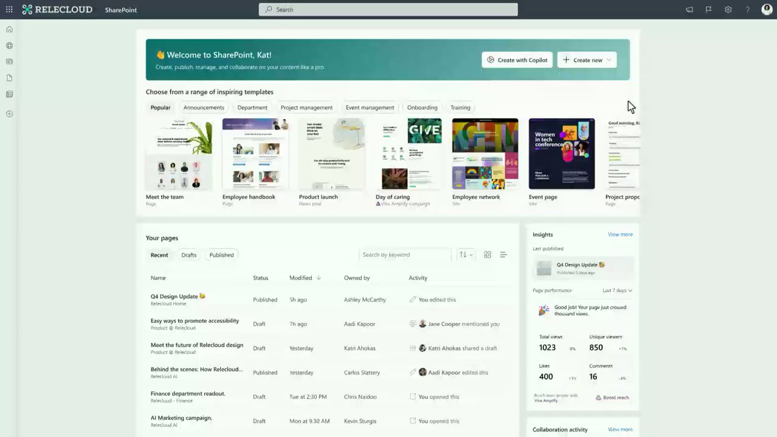This screenshot has width=777, height=437.
Task: Open the Libraries icon in left sidebar
Action: [x=9, y=94]
